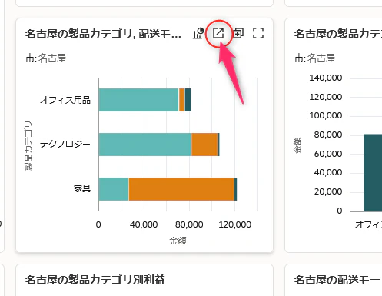
Task: Click the 名古屋の配送モー card title
Action: [x=338, y=280]
